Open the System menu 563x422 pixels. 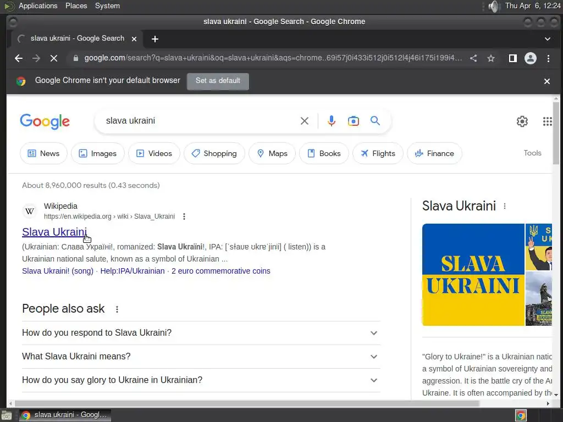[x=107, y=5]
